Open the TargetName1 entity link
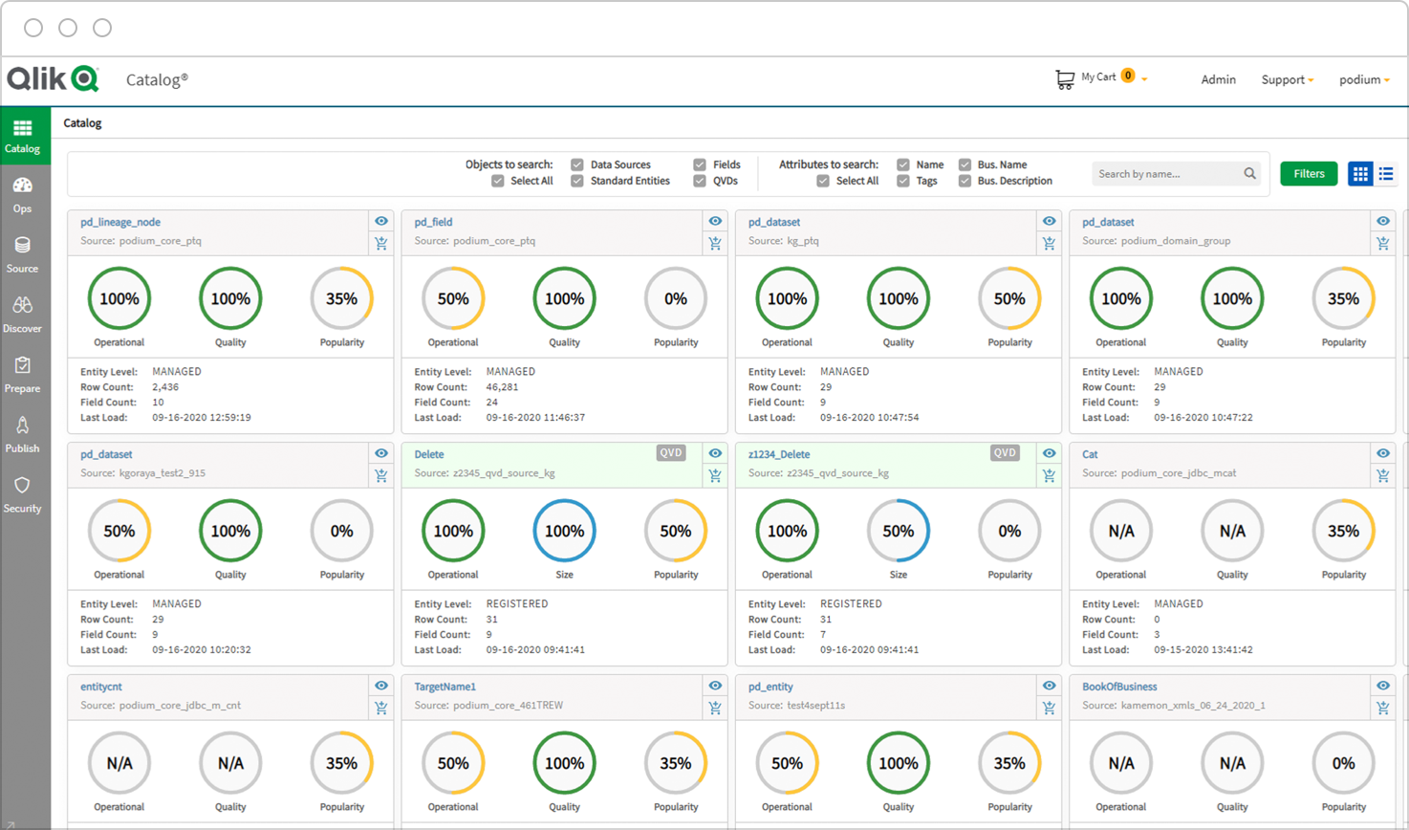This screenshot has width=1409, height=830. (444, 687)
